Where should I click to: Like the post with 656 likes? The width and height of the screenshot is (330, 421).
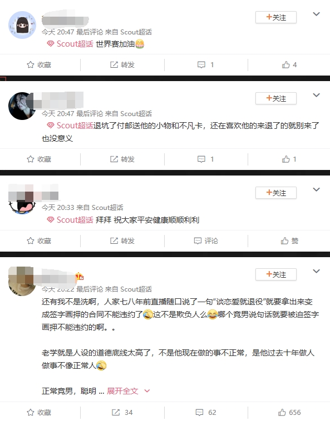289,413
